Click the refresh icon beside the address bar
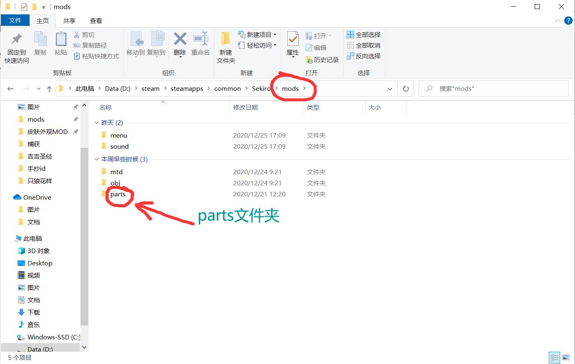This screenshot has height=364, width=575. pyautogui.click(x=406, y=89)
